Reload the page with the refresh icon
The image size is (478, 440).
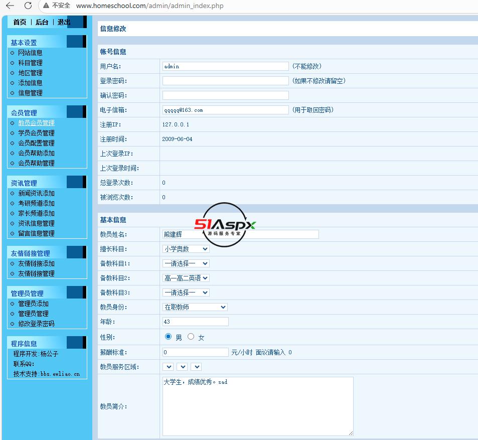click(28, 6)
